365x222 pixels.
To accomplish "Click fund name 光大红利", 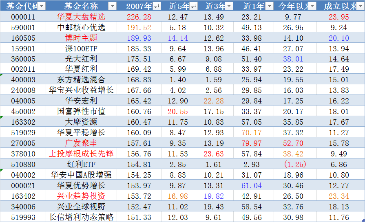I will point(81,59).
